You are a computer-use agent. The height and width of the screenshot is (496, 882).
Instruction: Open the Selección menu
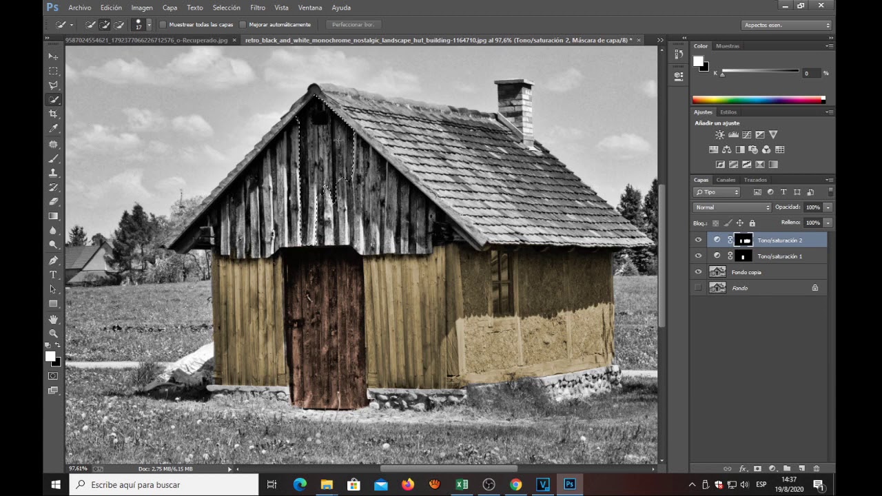pyautogui.click(x=227, y=8)
